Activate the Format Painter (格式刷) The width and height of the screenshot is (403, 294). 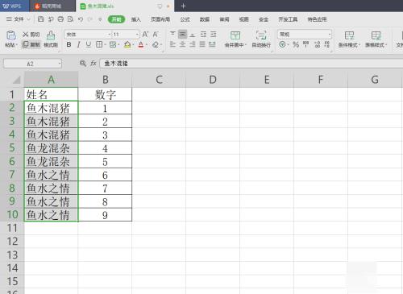click(51, 39)
